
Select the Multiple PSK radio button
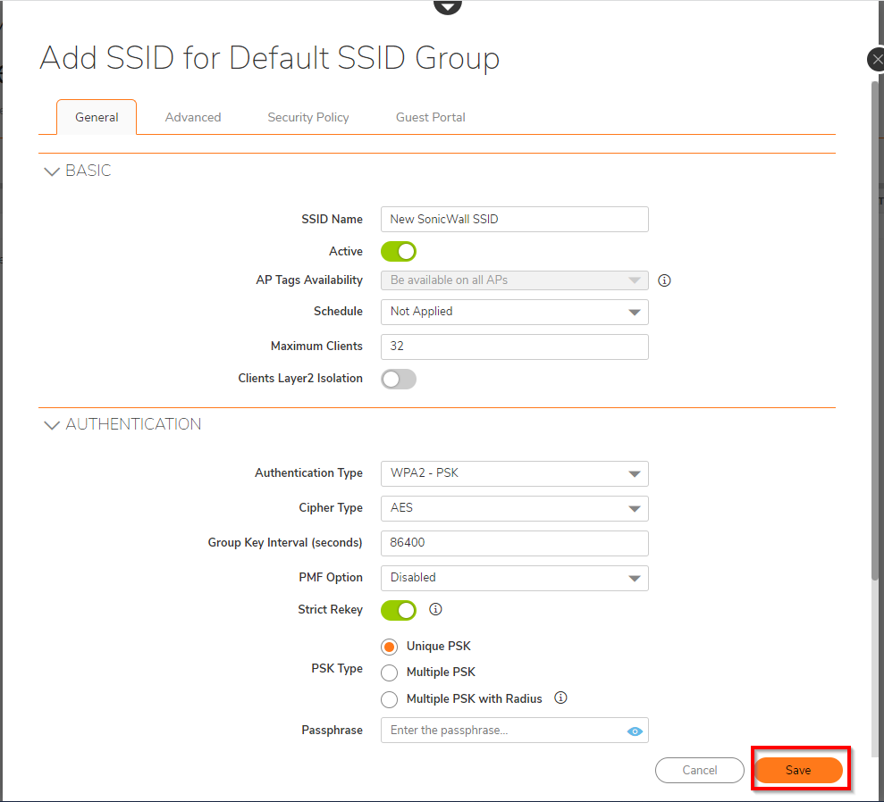click(390, 673)
